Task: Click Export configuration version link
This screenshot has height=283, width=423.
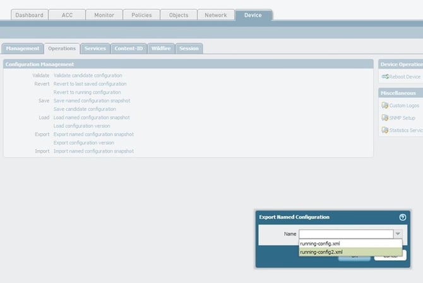Action: [x=83, y=142]
